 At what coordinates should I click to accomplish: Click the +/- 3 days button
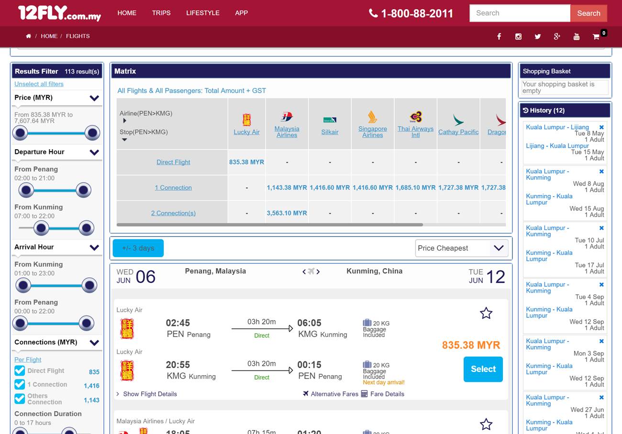pyautogui.click(x=138, y=248)
